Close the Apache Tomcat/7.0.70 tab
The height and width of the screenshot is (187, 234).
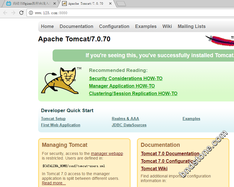(x=110, y=3)
